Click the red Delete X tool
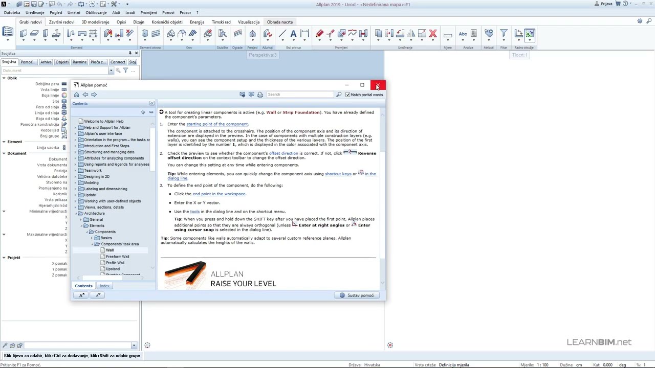The width and height of the screenshot is (655, 368). point(433,34)
